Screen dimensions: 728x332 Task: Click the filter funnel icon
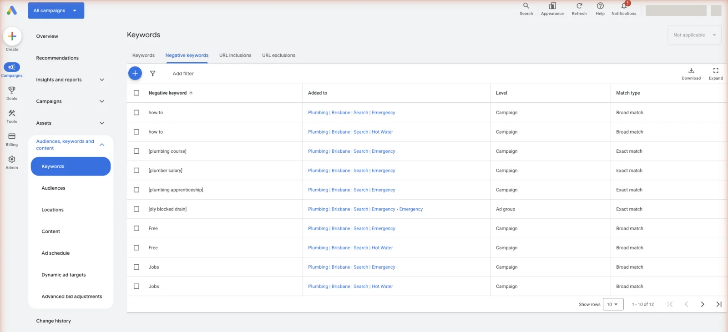[153, 74]
